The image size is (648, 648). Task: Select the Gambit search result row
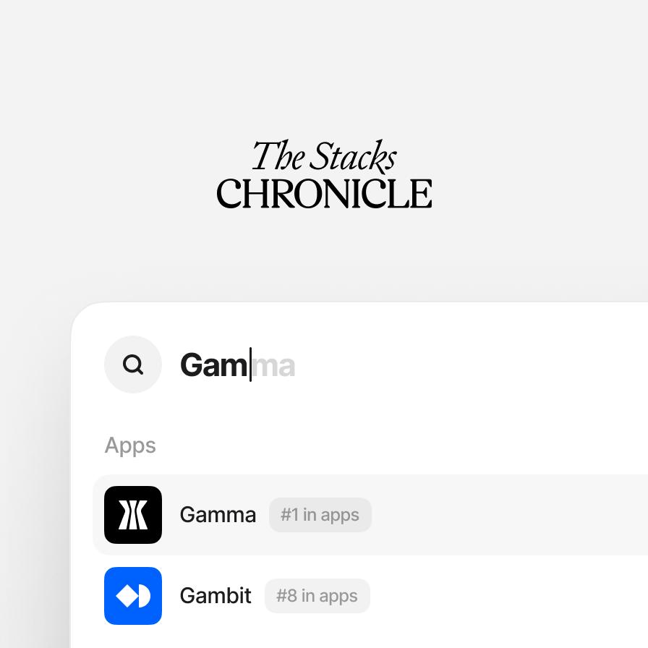pos(371,595)
